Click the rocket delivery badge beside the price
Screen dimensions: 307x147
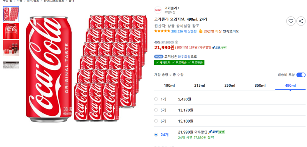216,47
